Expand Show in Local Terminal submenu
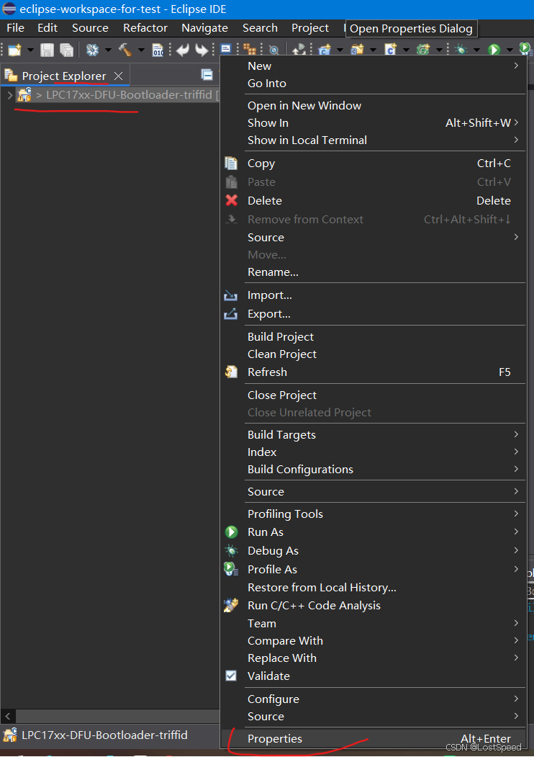 point(373,140)
